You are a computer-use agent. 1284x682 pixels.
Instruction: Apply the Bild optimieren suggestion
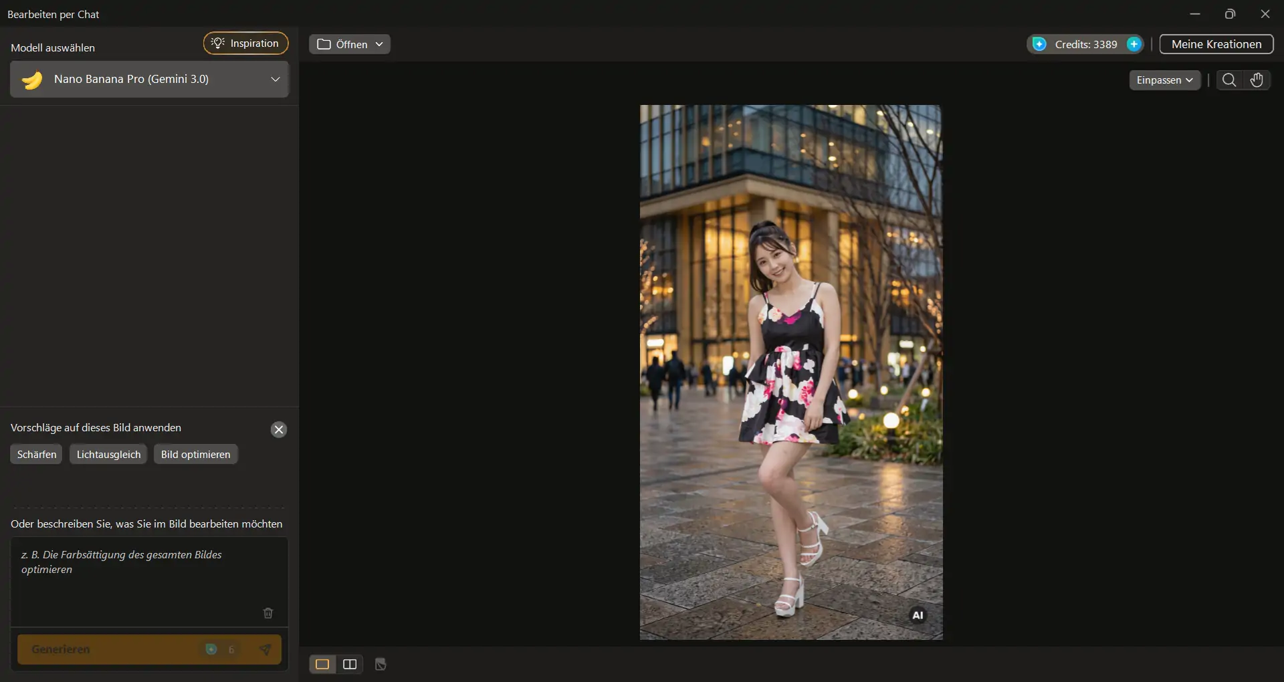[x=195, y=454]
